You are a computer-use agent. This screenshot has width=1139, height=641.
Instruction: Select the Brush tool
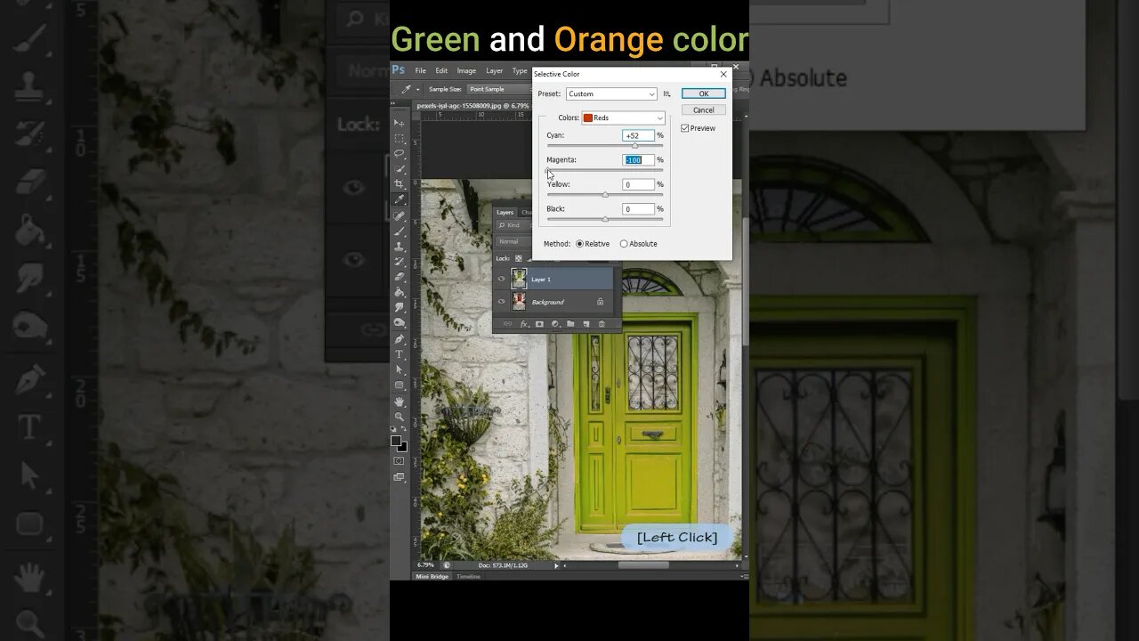tap(400, 231)
